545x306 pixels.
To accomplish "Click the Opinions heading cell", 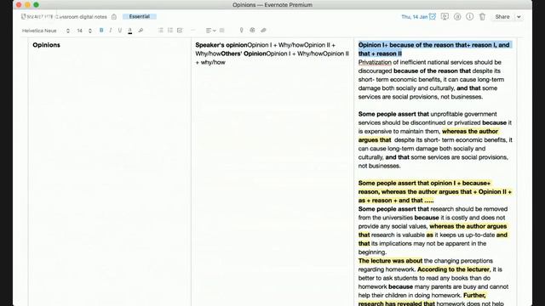I will click(x=46, y=45).
